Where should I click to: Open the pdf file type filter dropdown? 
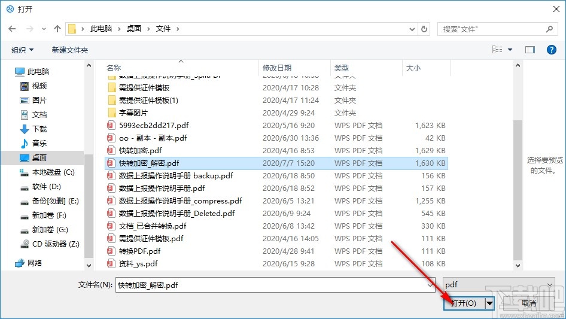[x=499, y=285]
